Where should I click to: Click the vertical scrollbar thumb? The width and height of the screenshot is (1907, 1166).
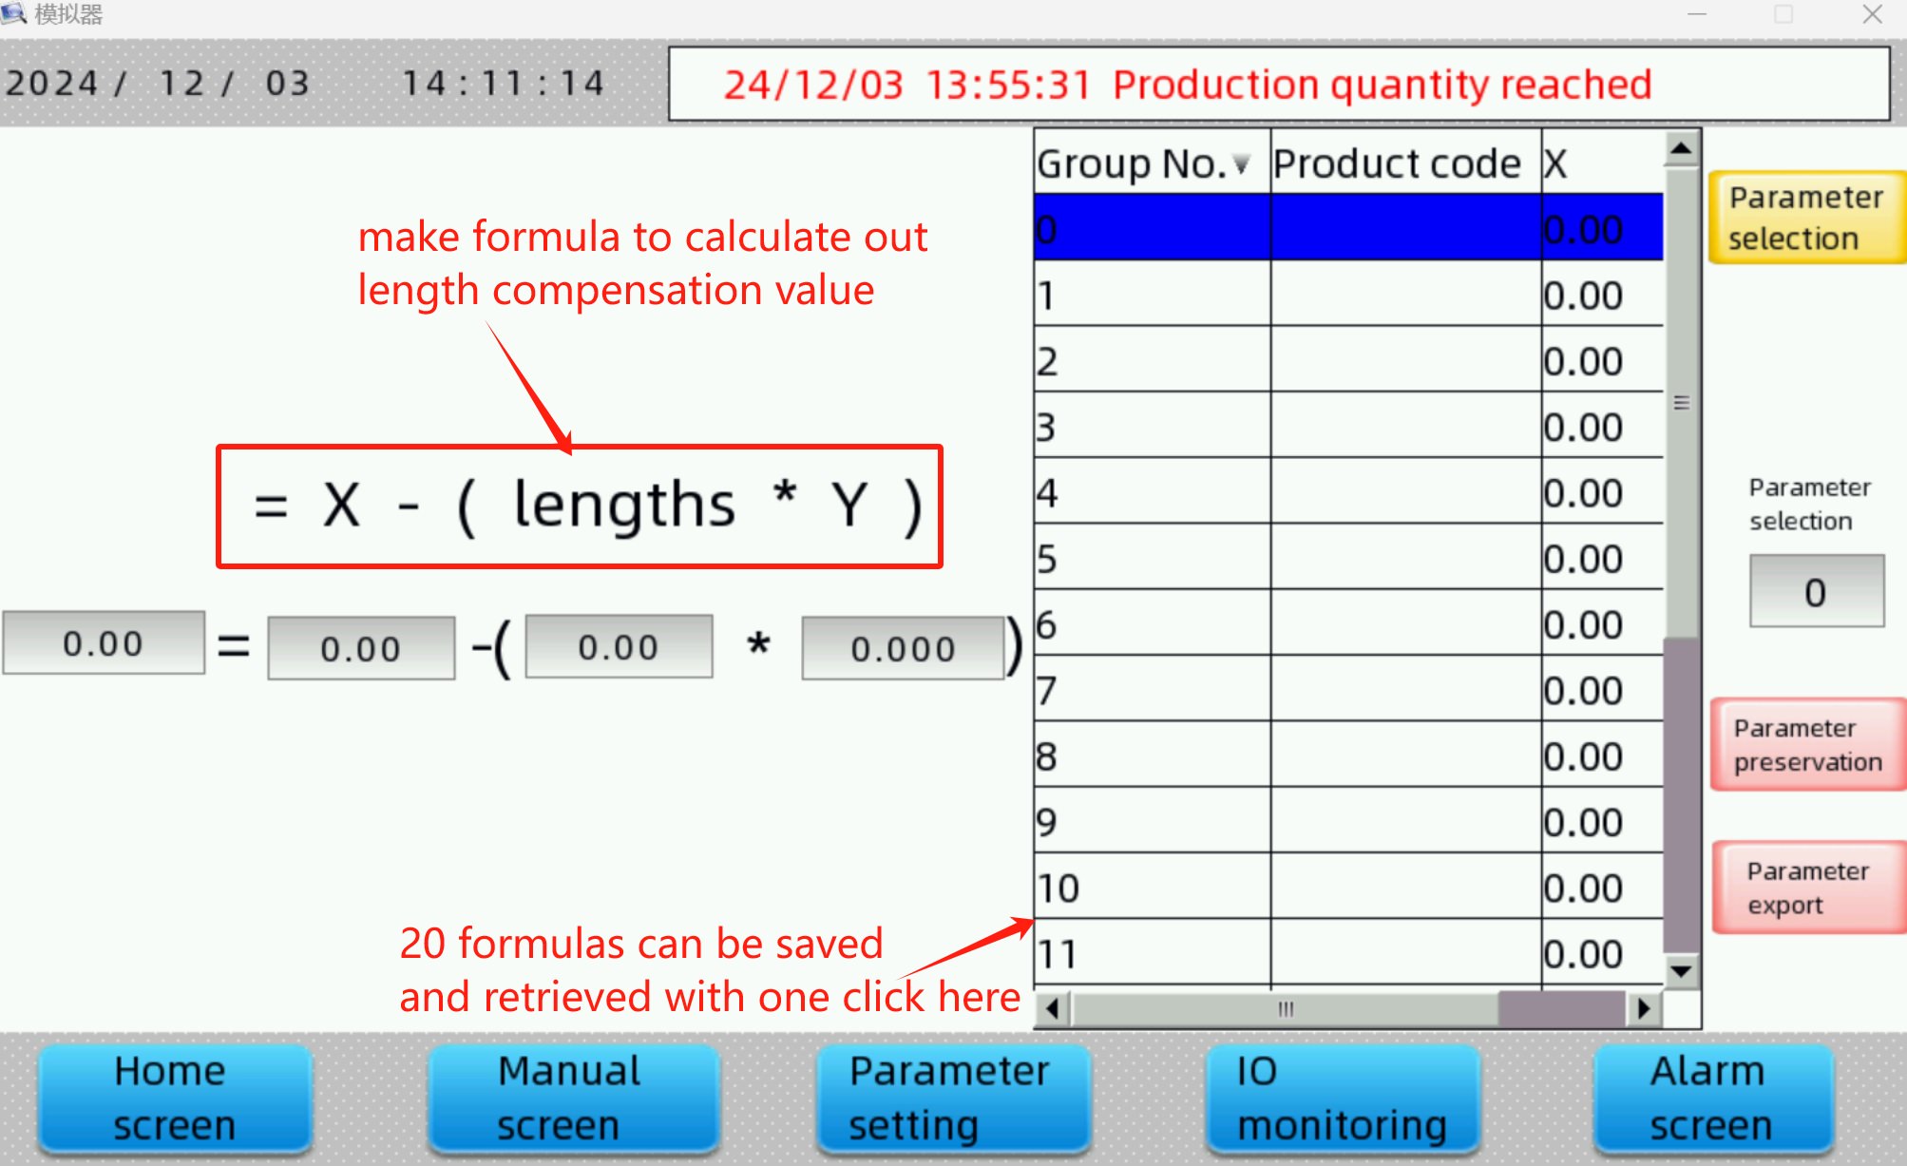click(1682, 402)
